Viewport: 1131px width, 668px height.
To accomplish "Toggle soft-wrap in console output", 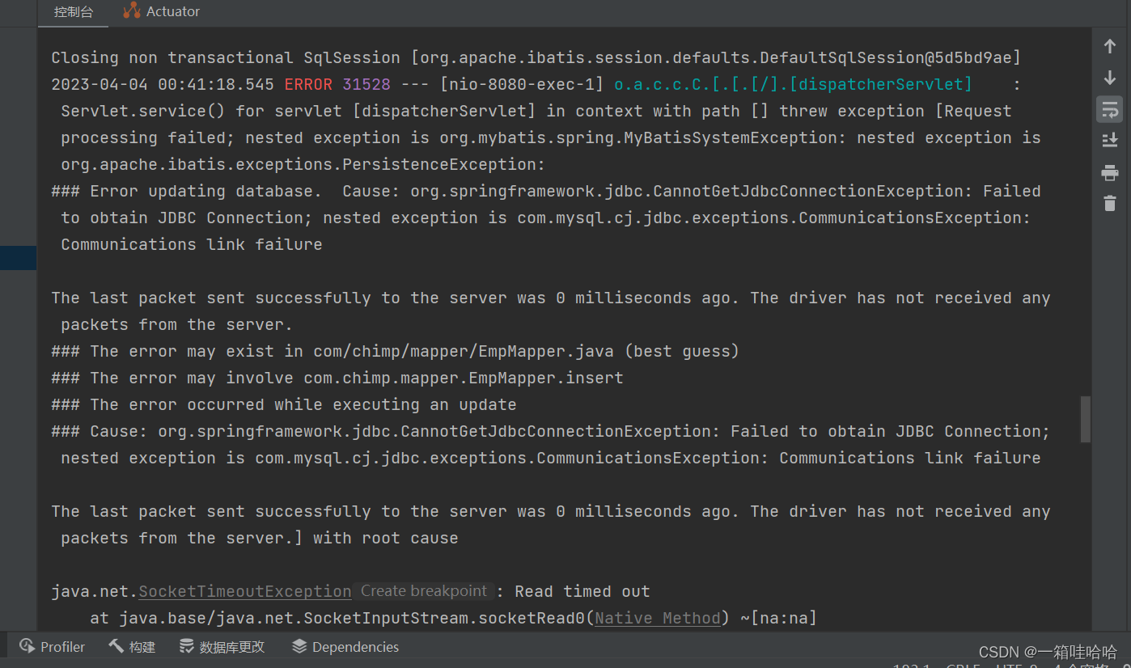I will point(1110,108).
